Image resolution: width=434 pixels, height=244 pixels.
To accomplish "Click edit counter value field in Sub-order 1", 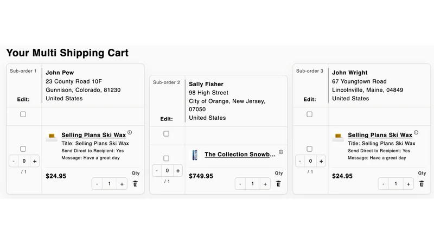I will (24, 161).
